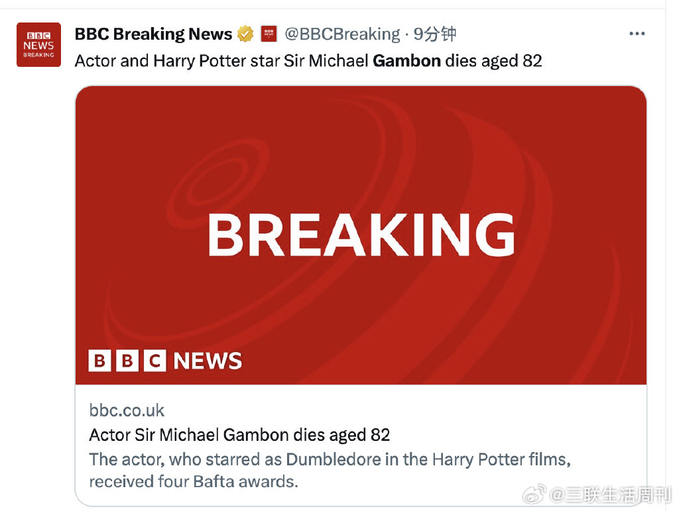Viewport: 679px width, 511px height.
Task: Click the bold "Gambon" word in the tweet
Action: (x=407, y=61)
